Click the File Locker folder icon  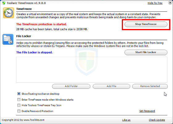pos(8,39)
